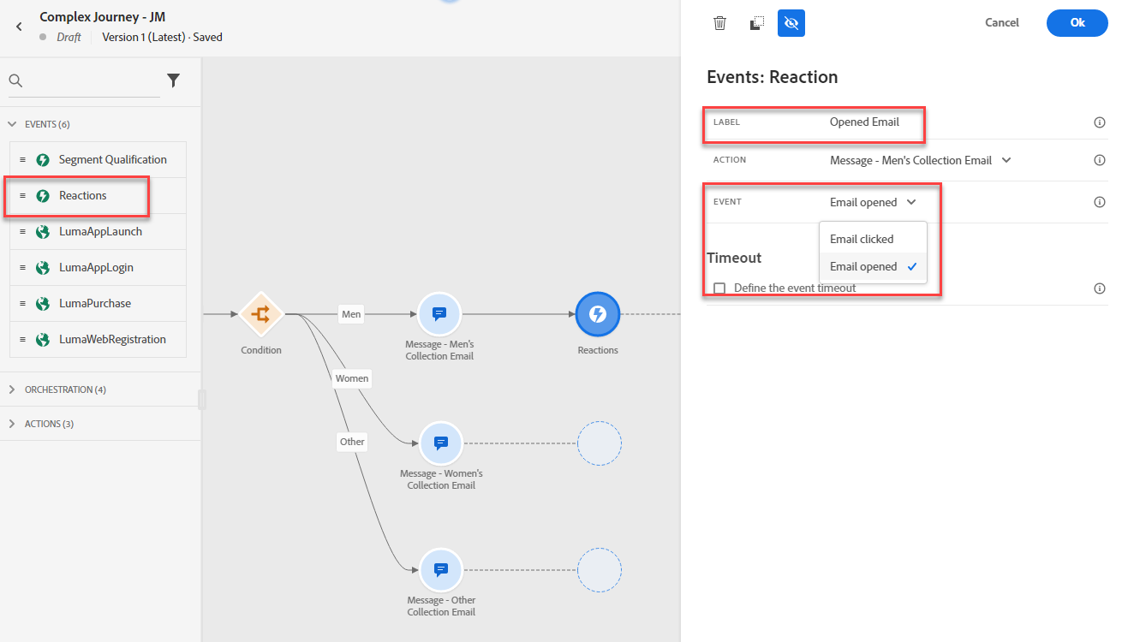Screen dimensions: 1128x642
Task: Click the Cancel button
Action: coord(1002,23)
